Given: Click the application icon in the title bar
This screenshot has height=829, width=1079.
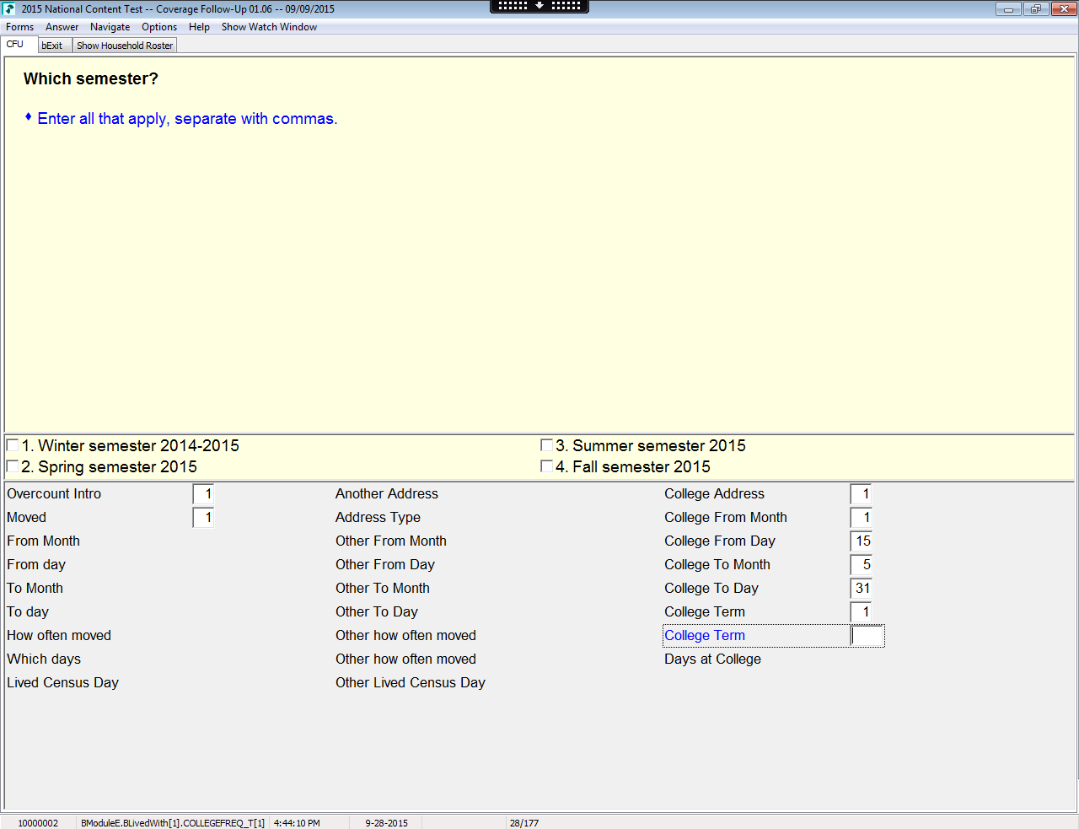Looking at the screenshot, I should coord(9,9).
